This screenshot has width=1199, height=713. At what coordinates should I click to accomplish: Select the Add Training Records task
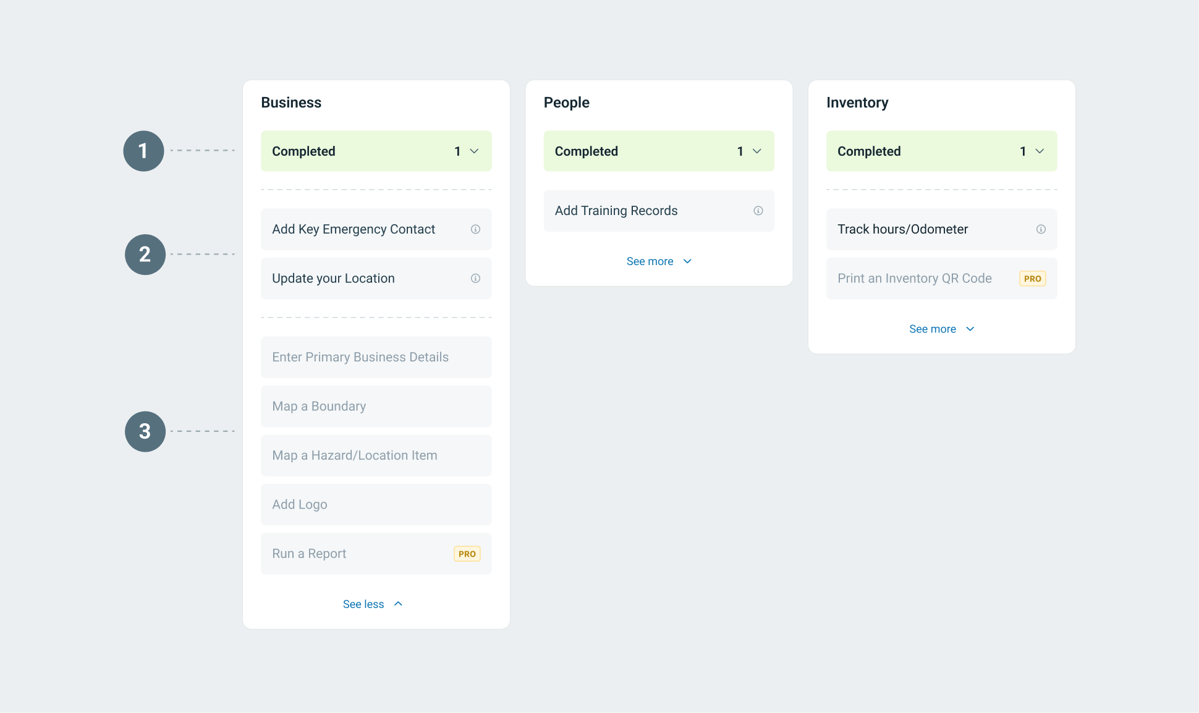tap(616, 211)
